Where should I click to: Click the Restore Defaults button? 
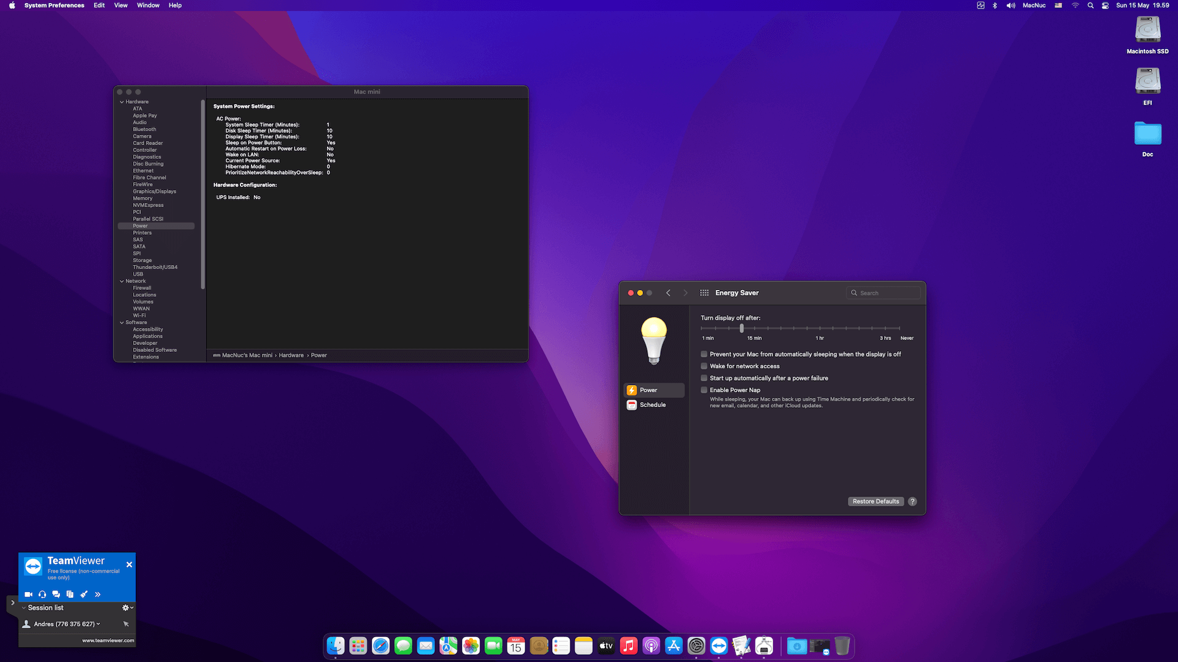pos(876,501)
